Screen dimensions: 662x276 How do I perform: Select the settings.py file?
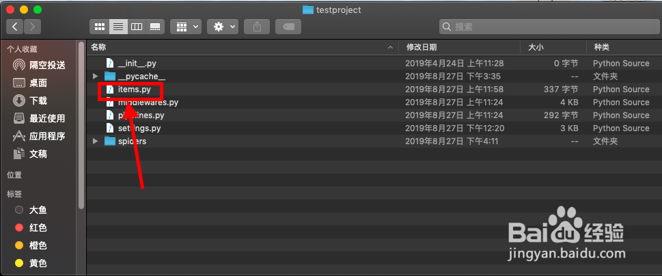pos(139,128)
